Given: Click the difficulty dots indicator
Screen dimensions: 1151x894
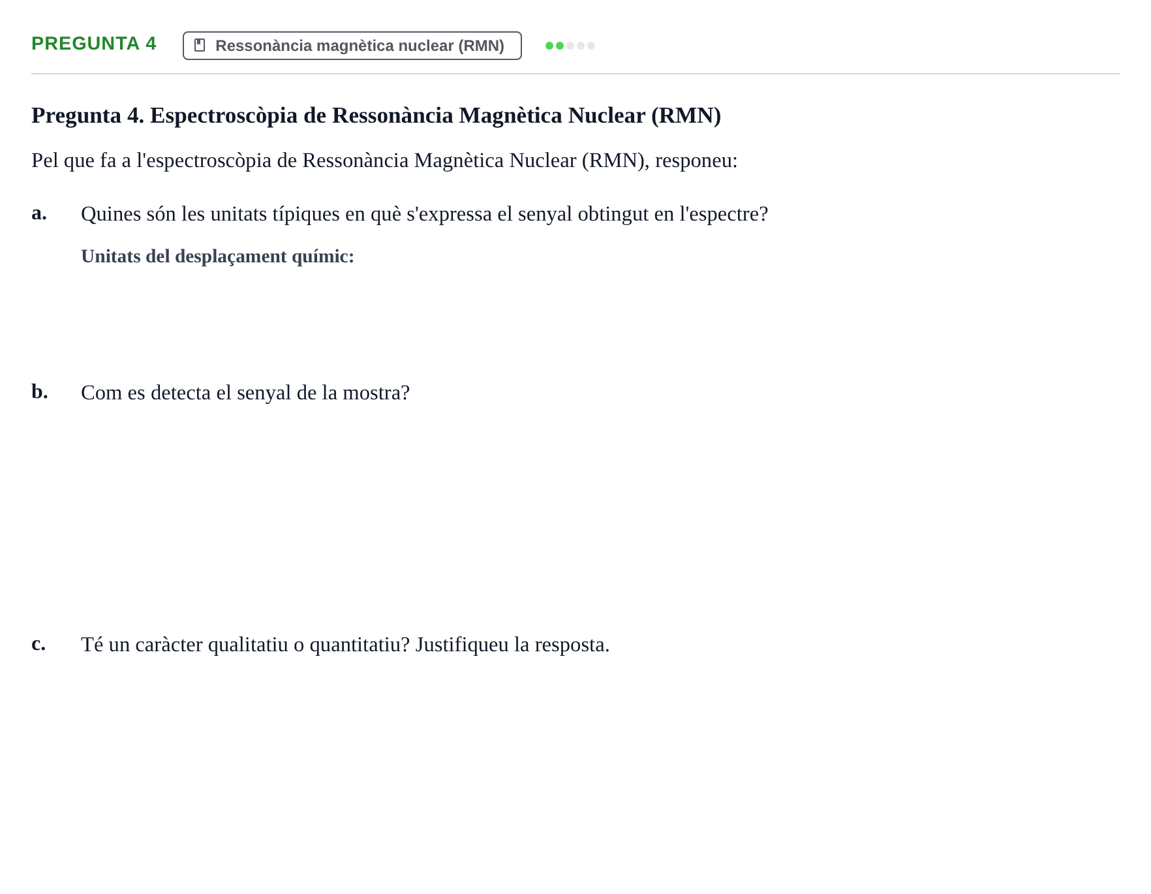Looking at the screenshot, I should click(570, 46).
